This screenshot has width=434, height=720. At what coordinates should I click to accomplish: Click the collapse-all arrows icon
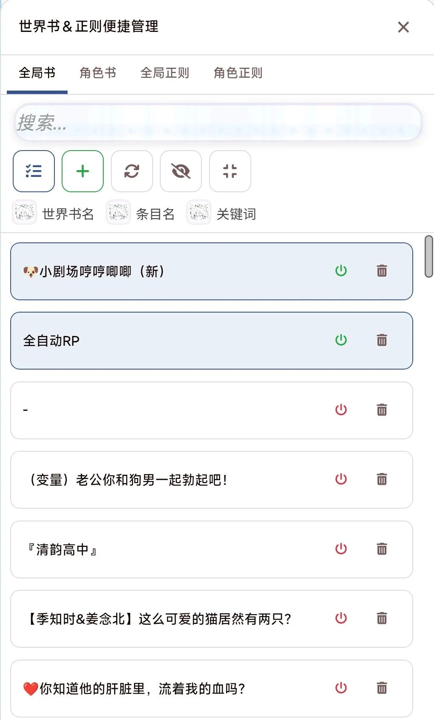click(x=230, y=171)
